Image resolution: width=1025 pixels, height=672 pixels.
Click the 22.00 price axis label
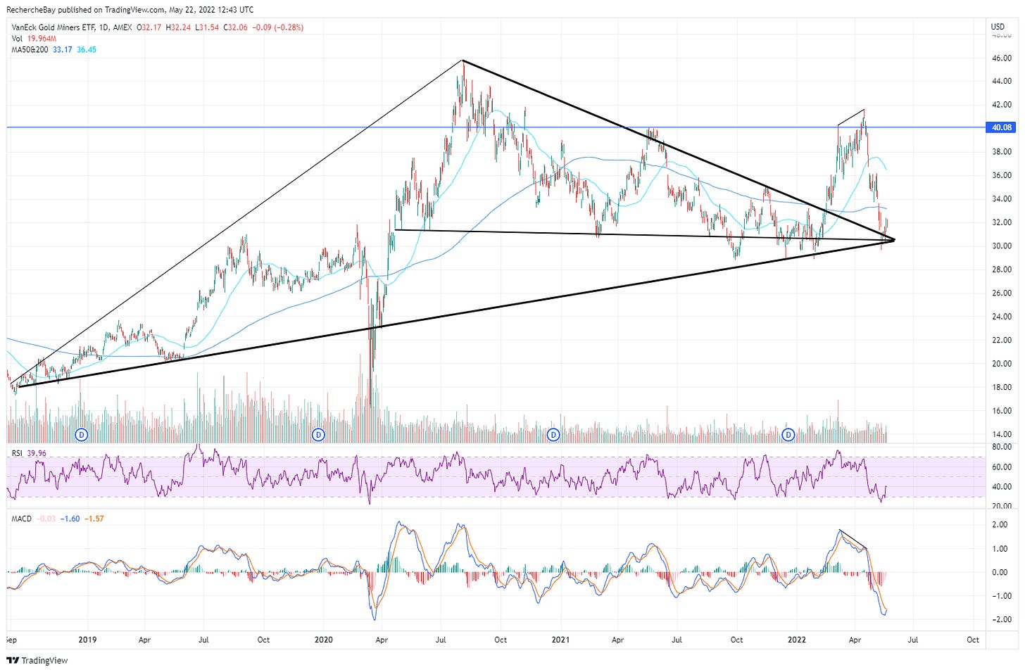(1002, 340)
